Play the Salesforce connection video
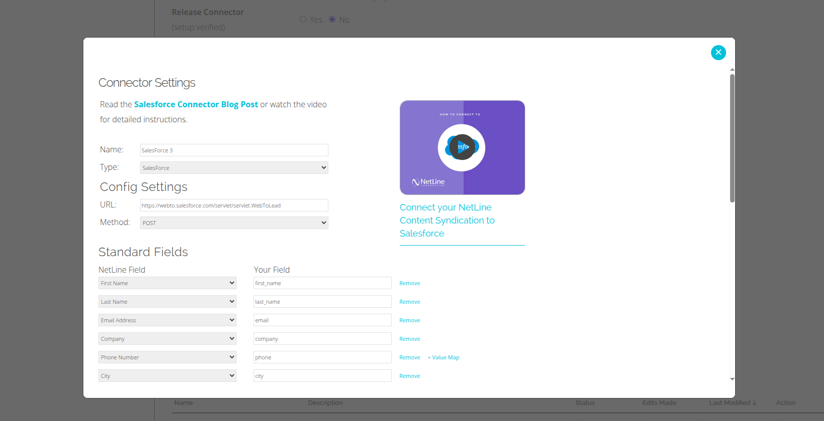824x421 pixels. (x=461, y=147)
